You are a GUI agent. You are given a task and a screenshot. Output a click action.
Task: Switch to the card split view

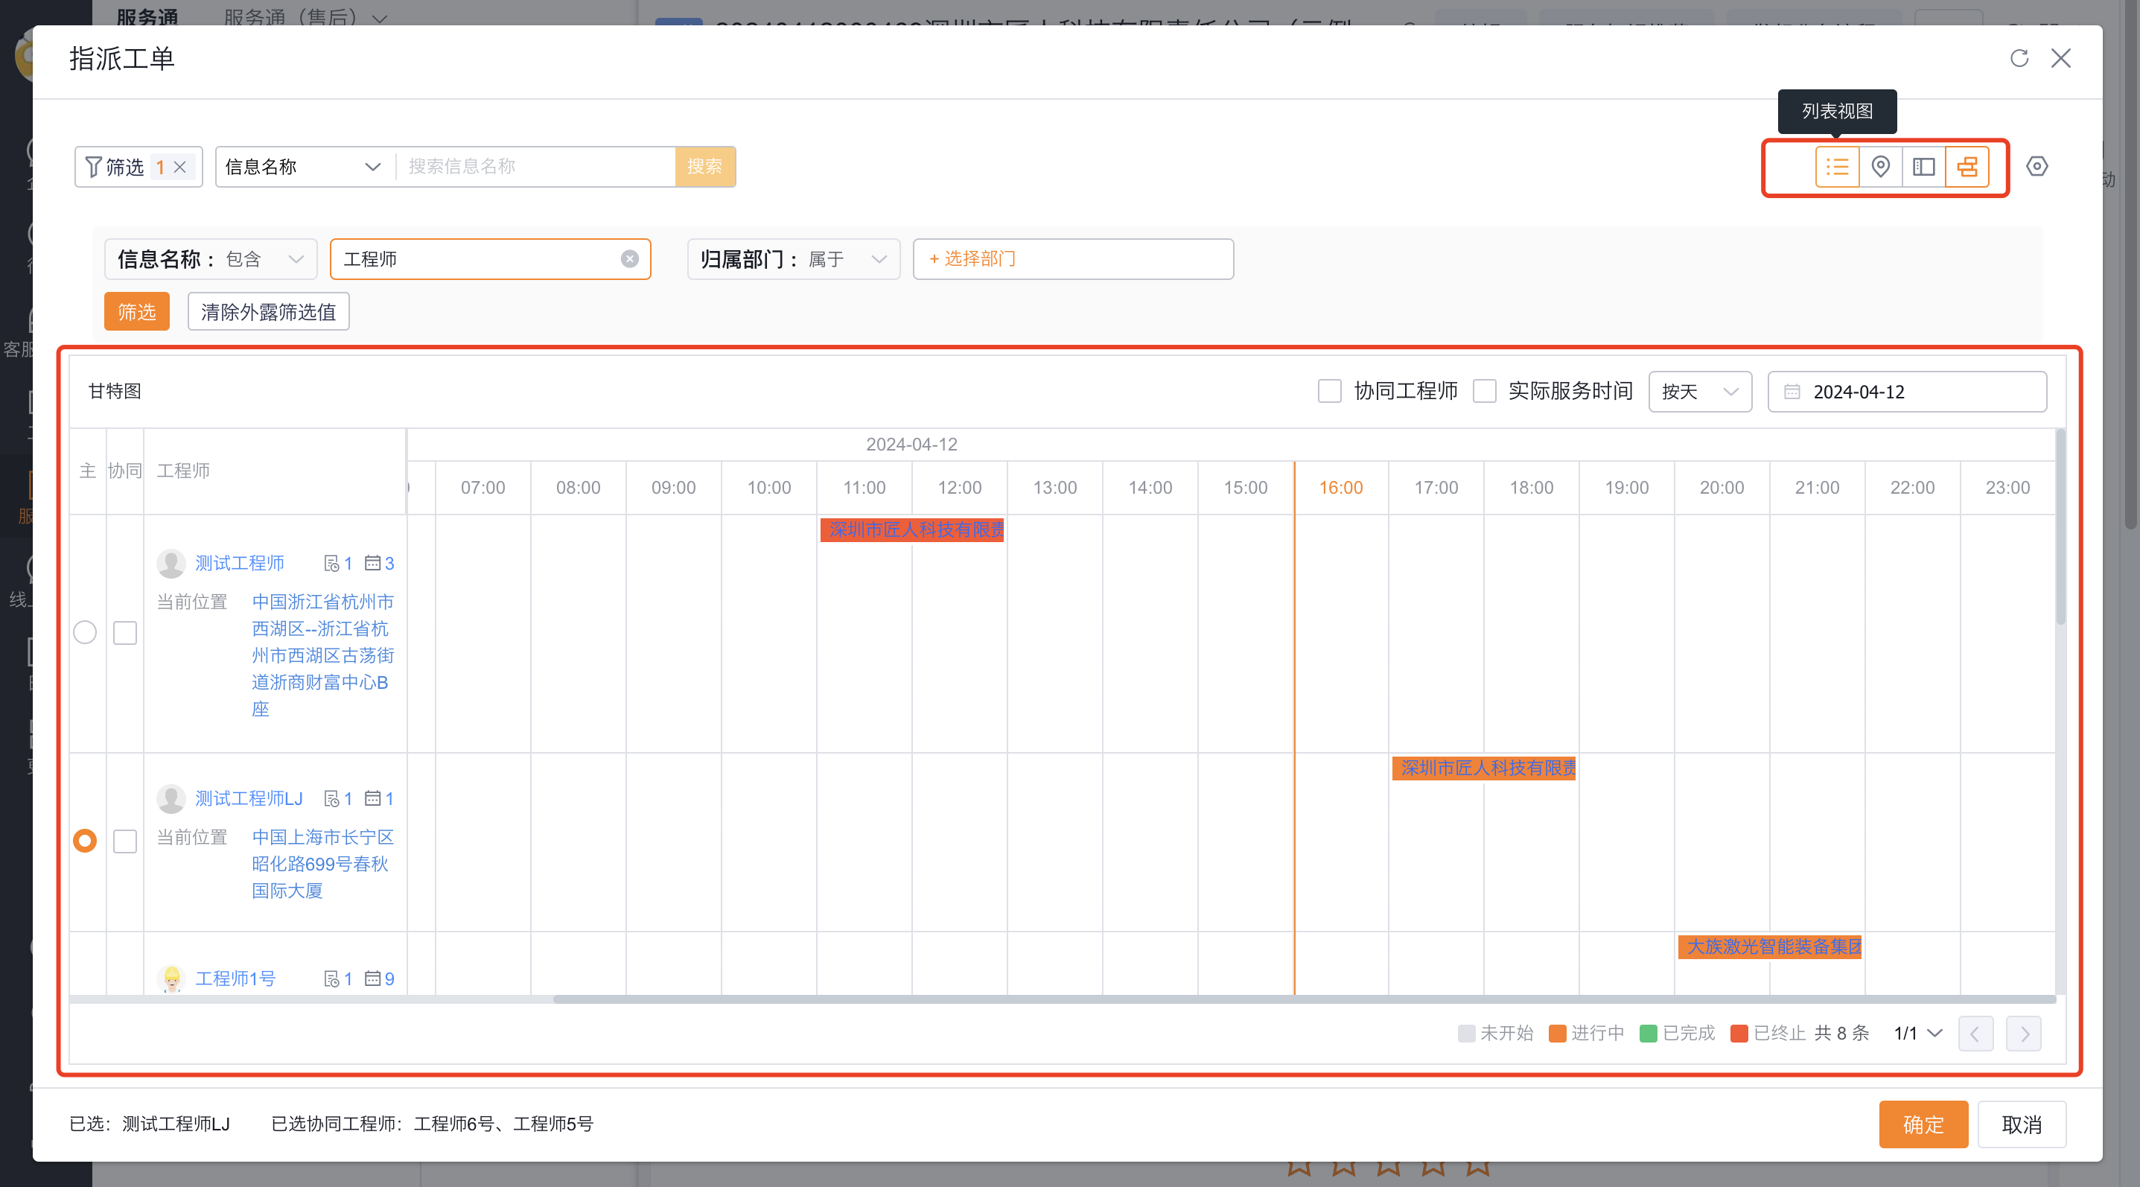[1924, 167]
